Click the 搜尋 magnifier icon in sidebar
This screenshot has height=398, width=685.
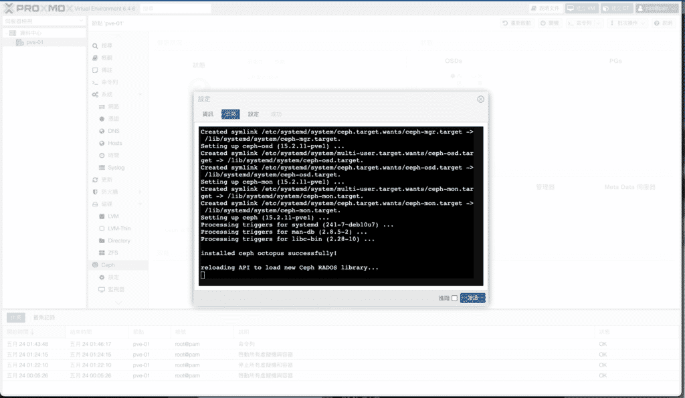click(x=95, y=45)
